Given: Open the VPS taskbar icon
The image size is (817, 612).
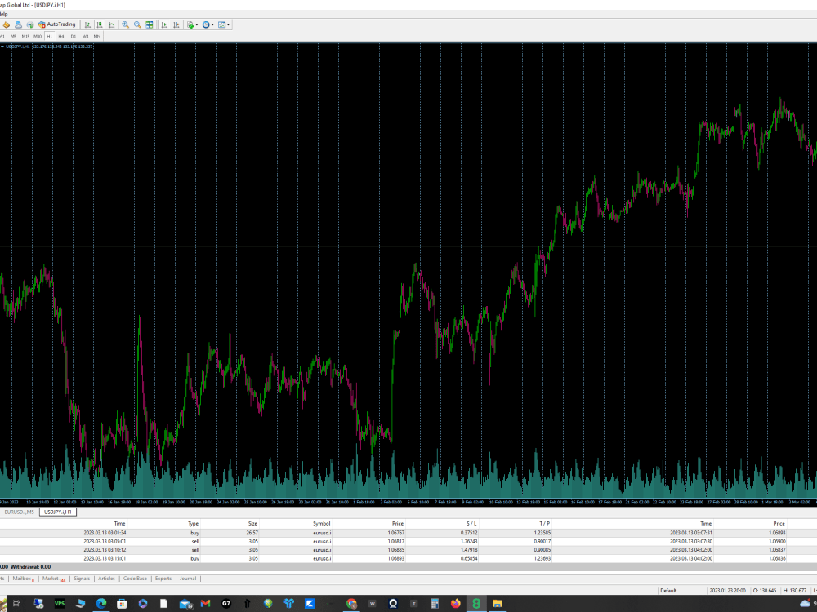Looking at the screenshot, I should [60, 604].
